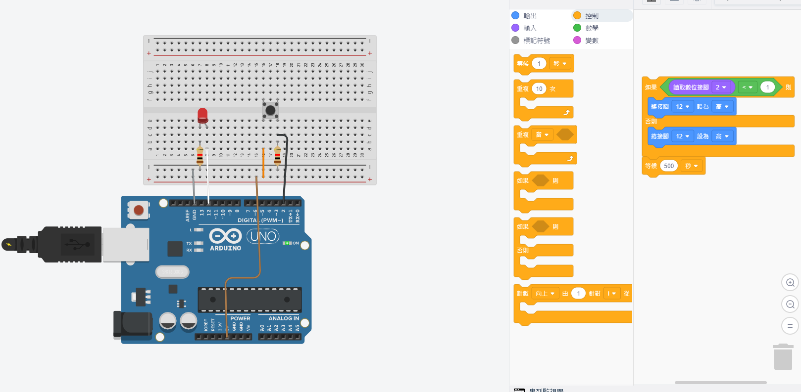
Task: Click the zoom in magnifier button
Action: pyautogui.click(x=790, y=283)
